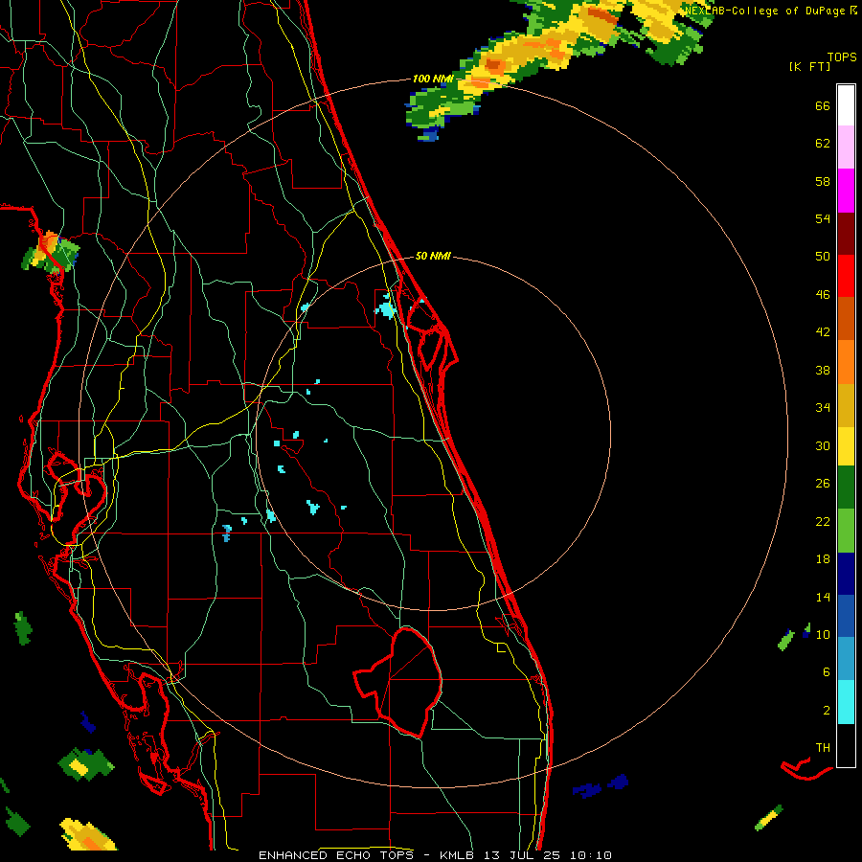Click the 2 scale label
This screenshot has width=862, height=862.
point(827,710)
